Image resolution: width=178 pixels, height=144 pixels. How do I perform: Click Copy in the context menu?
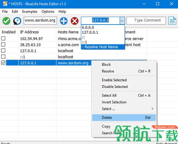point(124,126)
